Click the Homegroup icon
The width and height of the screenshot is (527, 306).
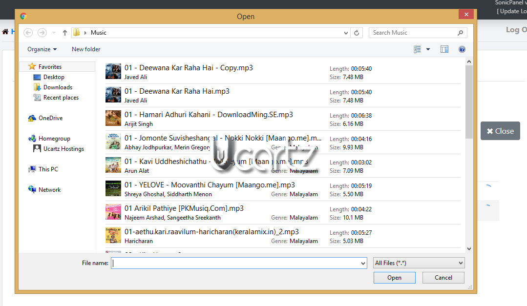[x=32, y=139]
